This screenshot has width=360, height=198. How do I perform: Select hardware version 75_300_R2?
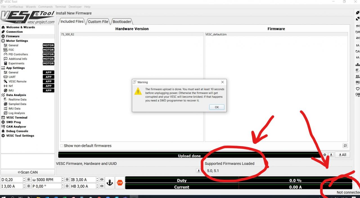click(x=132, y=34)
